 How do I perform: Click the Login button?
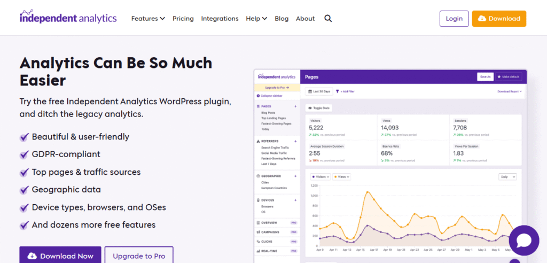[x=454, y=19]
